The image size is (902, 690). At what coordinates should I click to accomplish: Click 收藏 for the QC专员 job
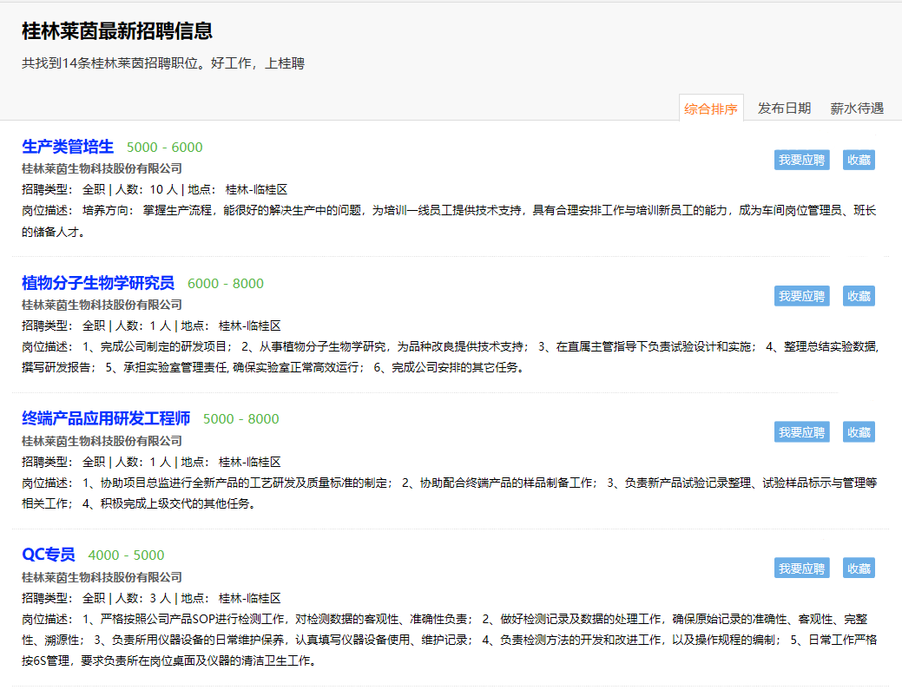click(859, 568)
